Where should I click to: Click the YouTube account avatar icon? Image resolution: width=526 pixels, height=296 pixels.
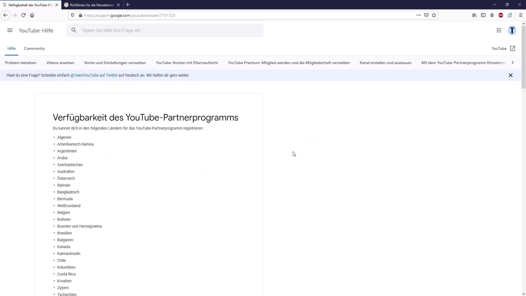512,30
